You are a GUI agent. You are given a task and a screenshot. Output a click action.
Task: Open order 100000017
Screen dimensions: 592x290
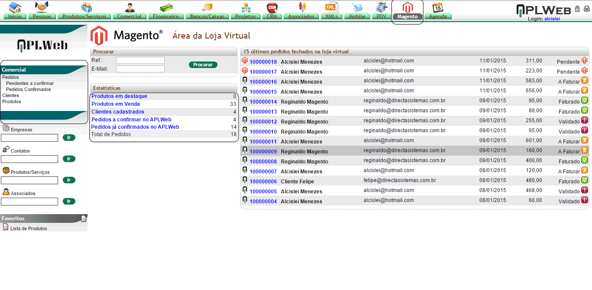[x=263, y=72]
